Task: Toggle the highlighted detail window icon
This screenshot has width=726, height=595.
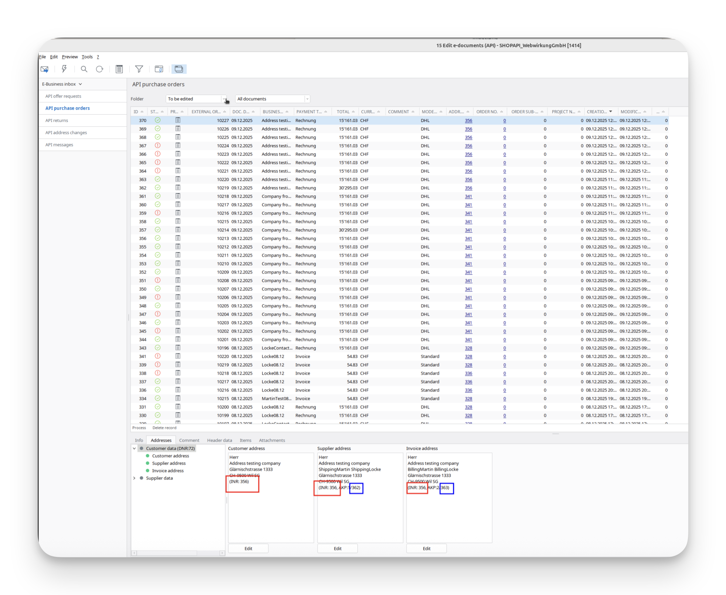Action: pos(179,69)
